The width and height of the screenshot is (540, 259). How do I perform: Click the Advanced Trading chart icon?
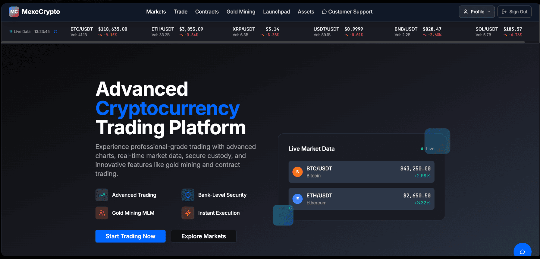click(x=102, y=195)
